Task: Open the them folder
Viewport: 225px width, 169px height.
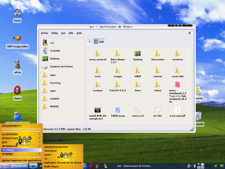Action: (x=138, y=86)
